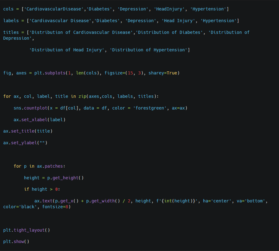The width and height of the screenshot is (279, 251).
Task: Click the p.get_height() call
Action: [x=65, y=178]
